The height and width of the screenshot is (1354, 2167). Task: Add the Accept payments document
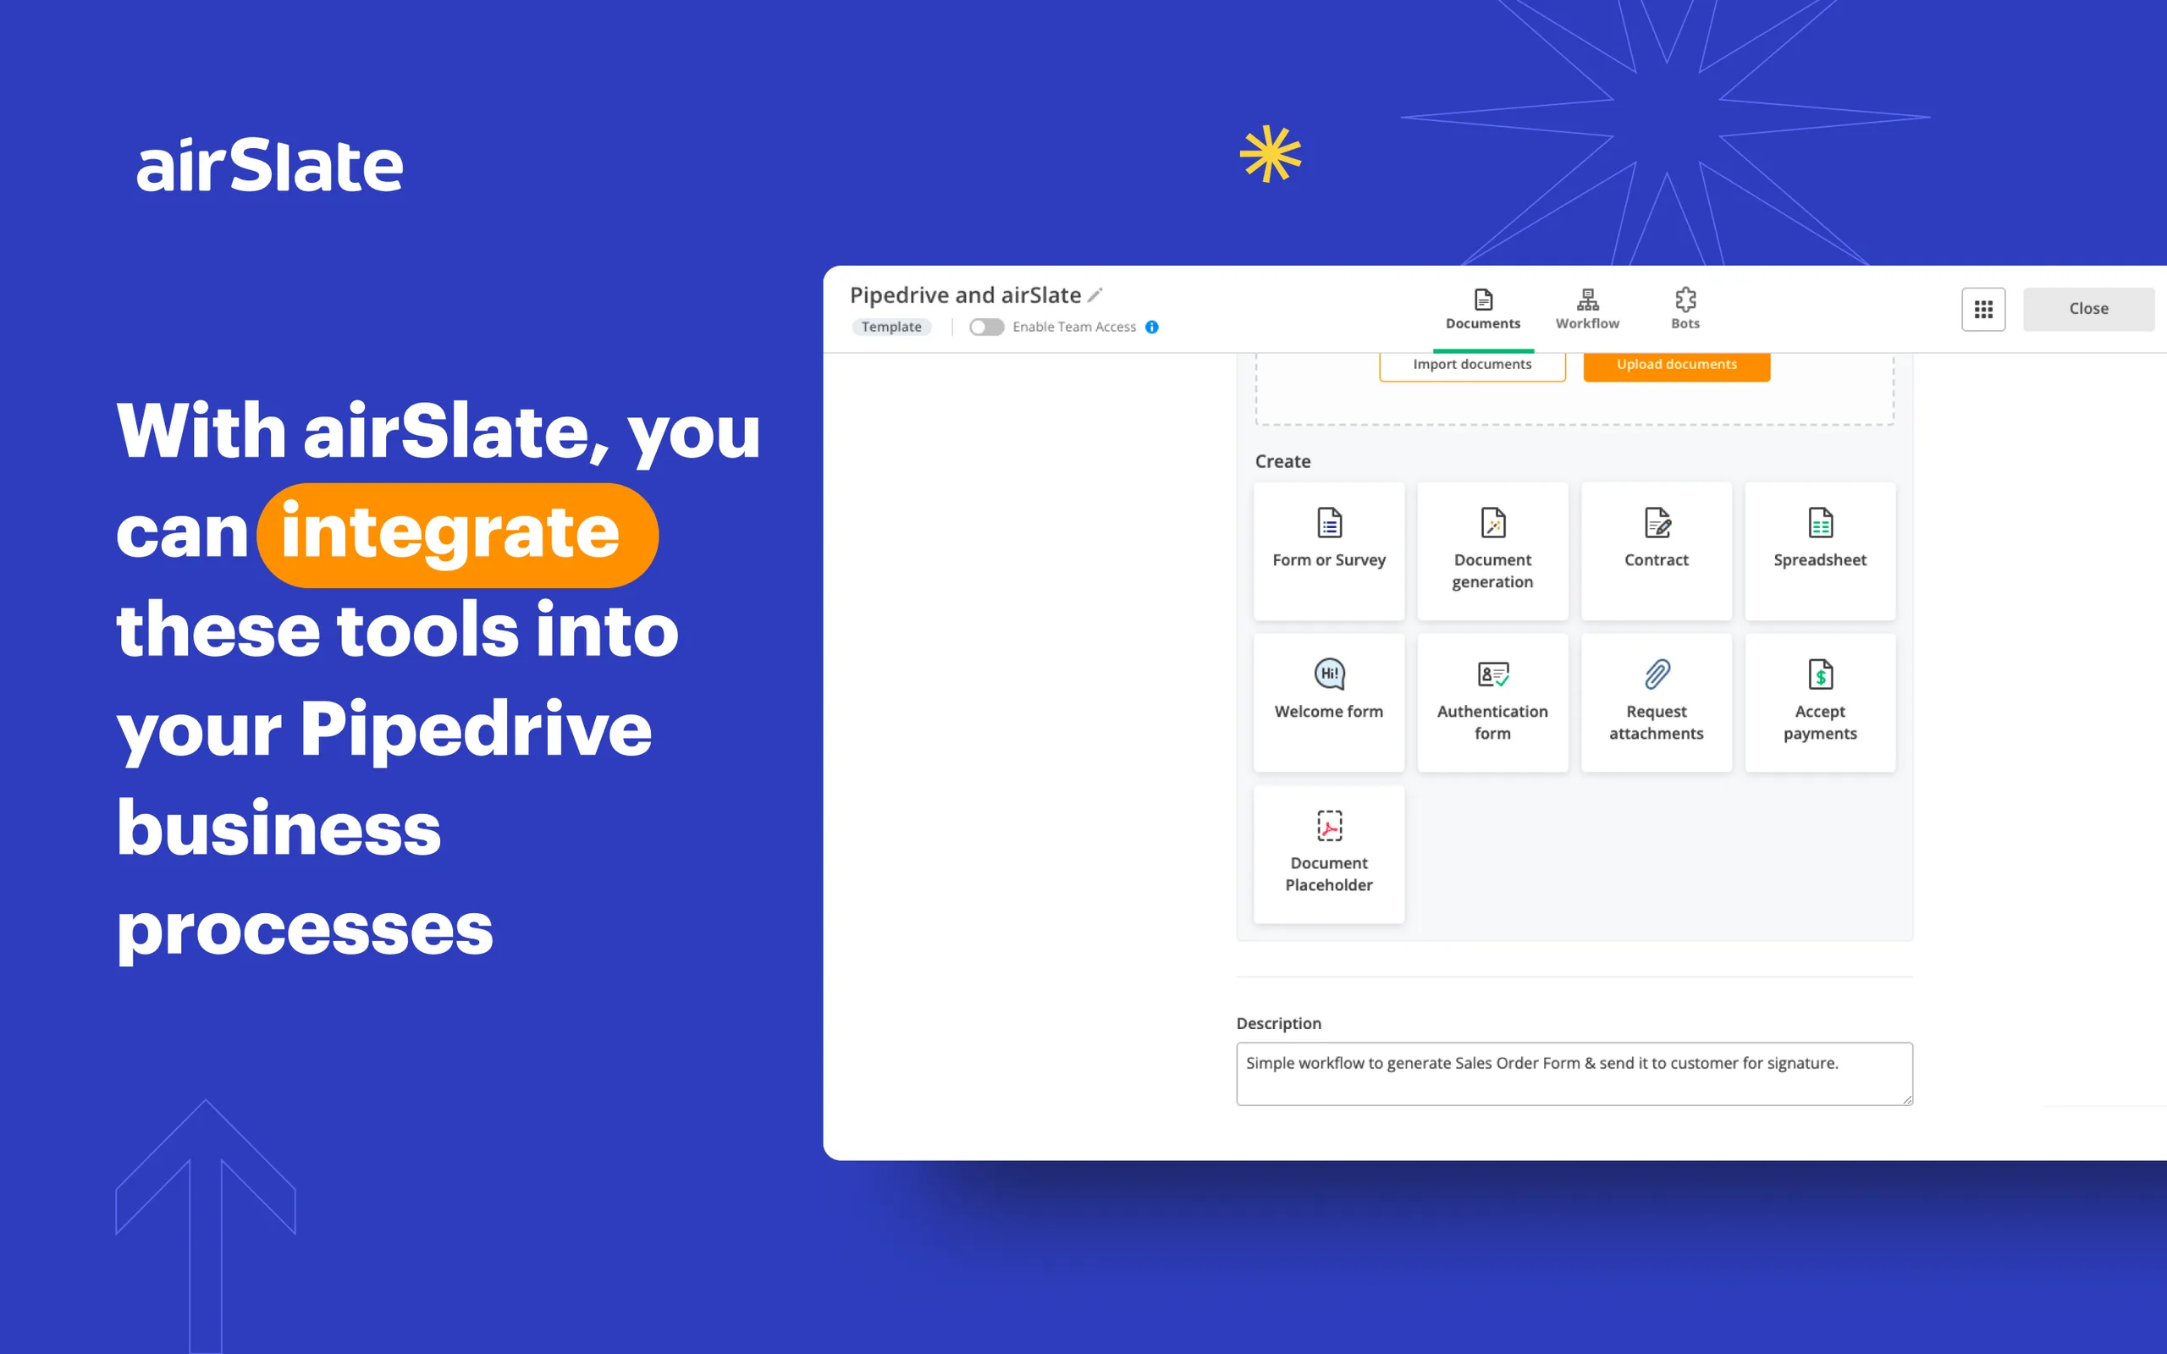pos(1821,703)
